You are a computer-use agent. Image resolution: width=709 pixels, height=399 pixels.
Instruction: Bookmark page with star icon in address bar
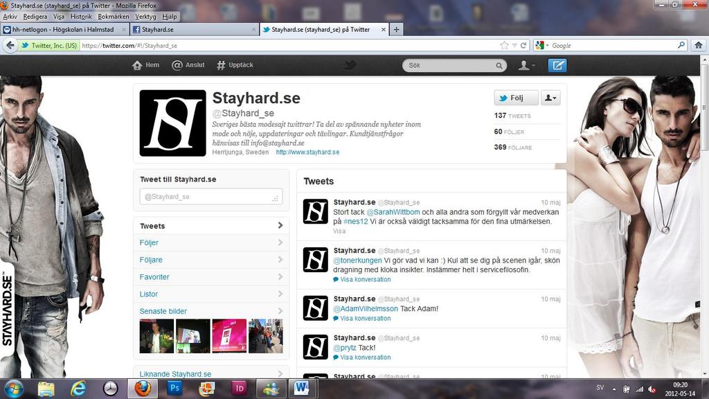click(x=504, y=45)
